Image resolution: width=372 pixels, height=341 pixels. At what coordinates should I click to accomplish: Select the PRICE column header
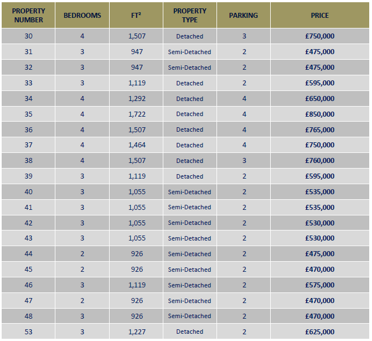click(x=320, y=15)
